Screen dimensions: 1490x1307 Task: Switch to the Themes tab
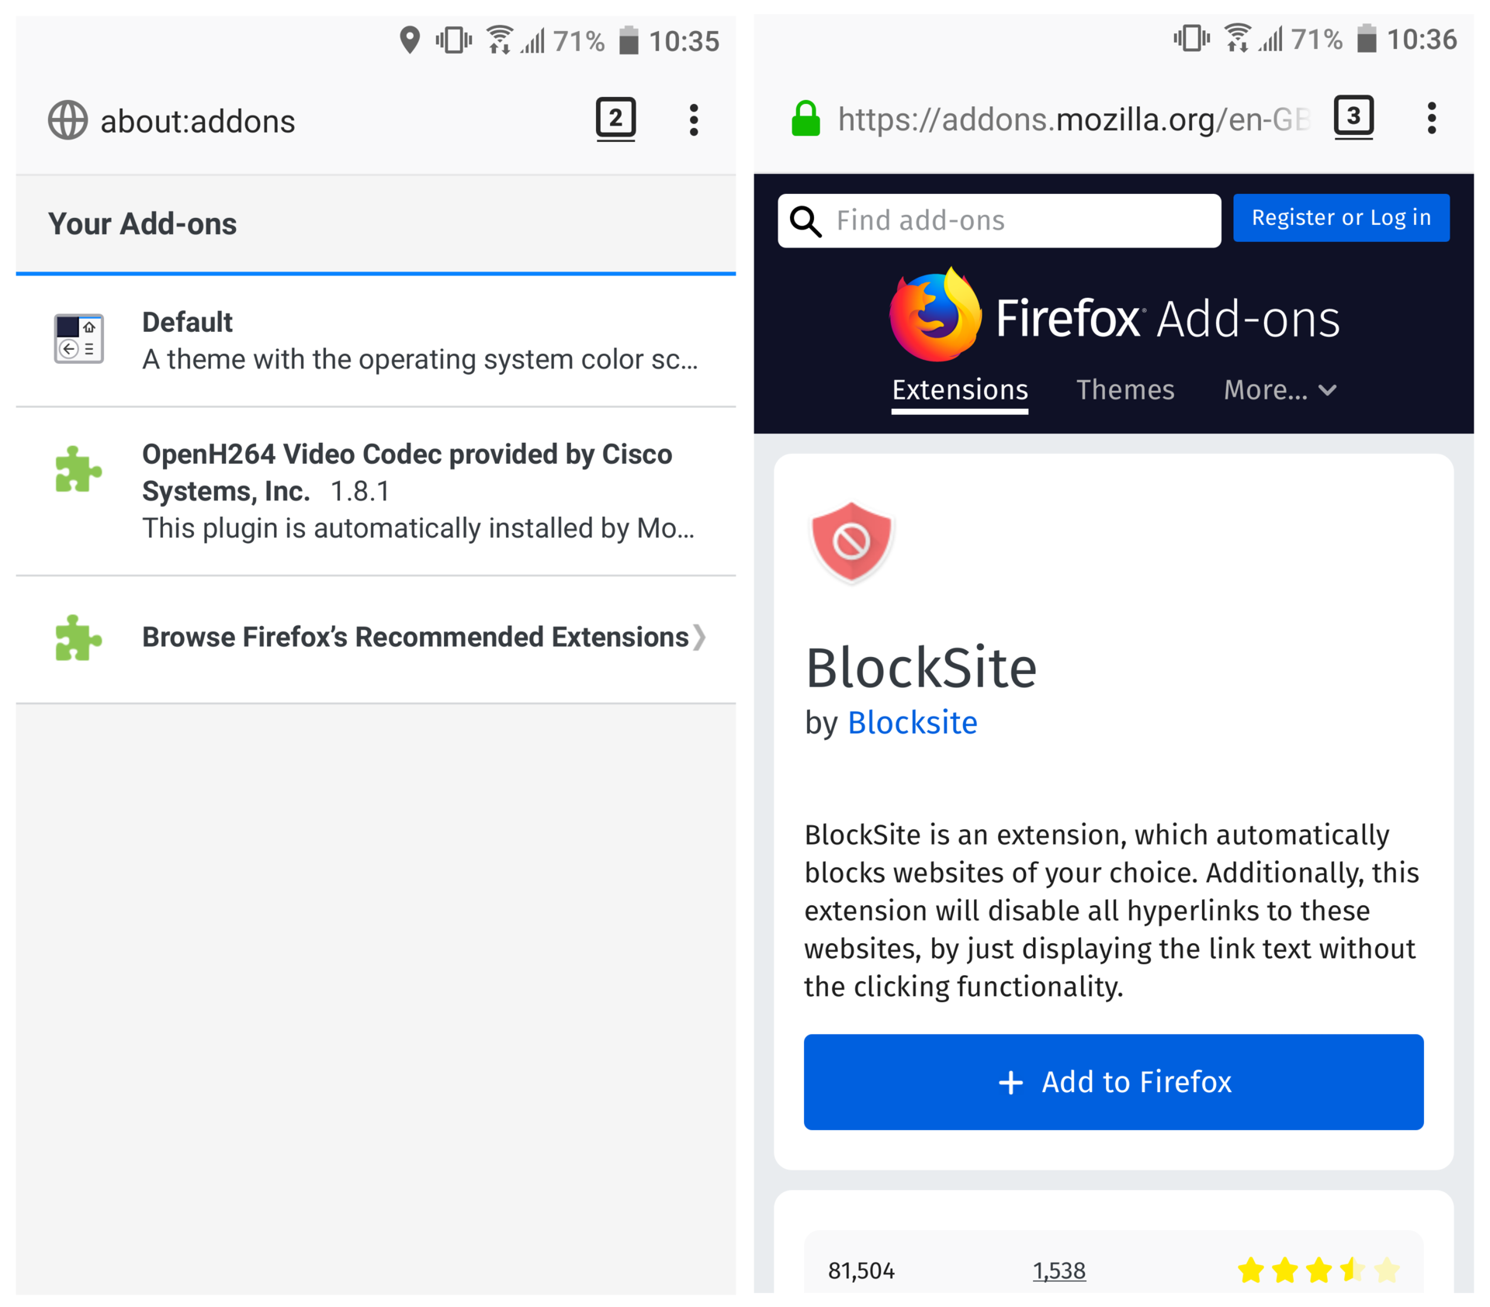point(1124,389)
